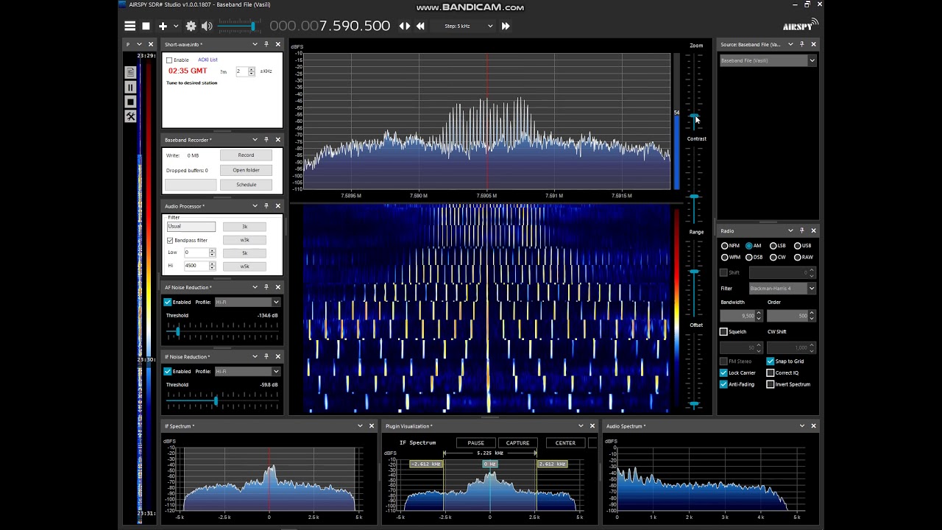Open Audio Processor panel options chevron
This screenshot has height=530, width=942.
point(255,206)
